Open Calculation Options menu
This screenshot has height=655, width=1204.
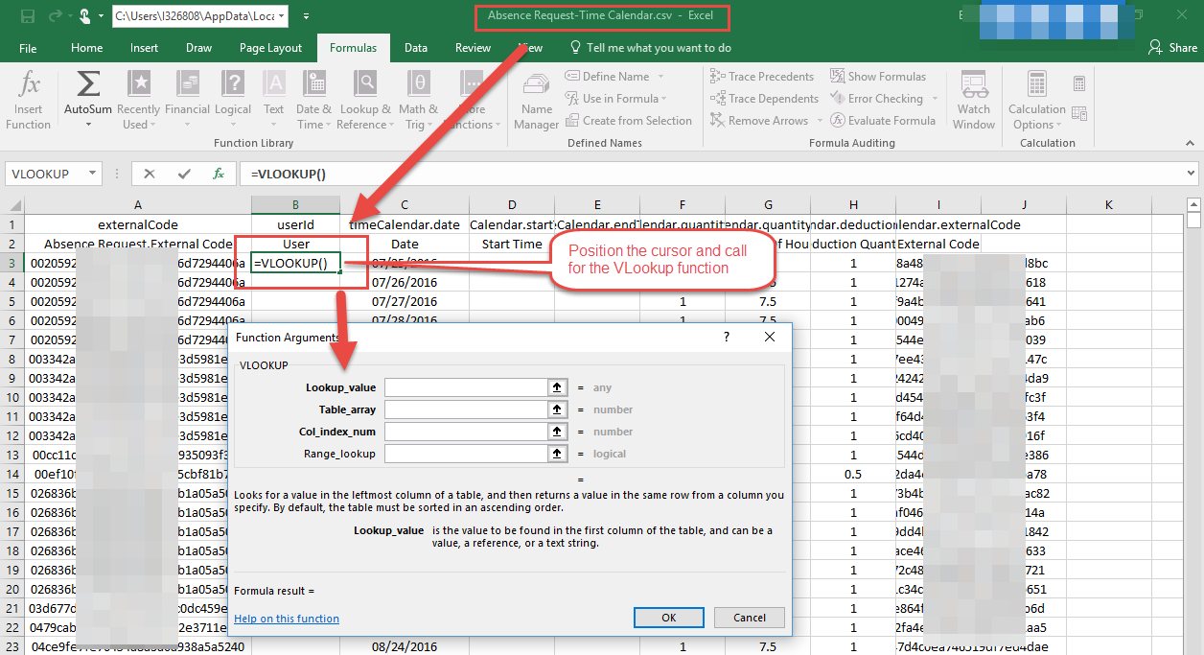1037,101
